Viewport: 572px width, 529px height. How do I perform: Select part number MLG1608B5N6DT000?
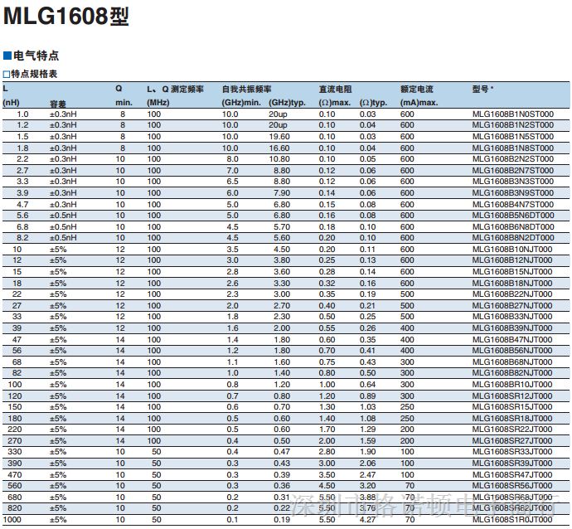click(513, 216)
